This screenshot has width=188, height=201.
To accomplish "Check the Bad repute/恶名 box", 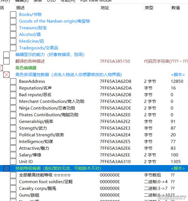I will click(x=13, y=95).
